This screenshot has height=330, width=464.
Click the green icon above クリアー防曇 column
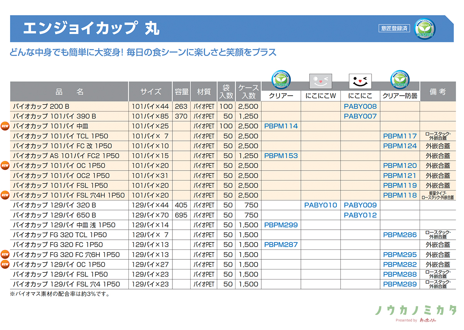400,79
